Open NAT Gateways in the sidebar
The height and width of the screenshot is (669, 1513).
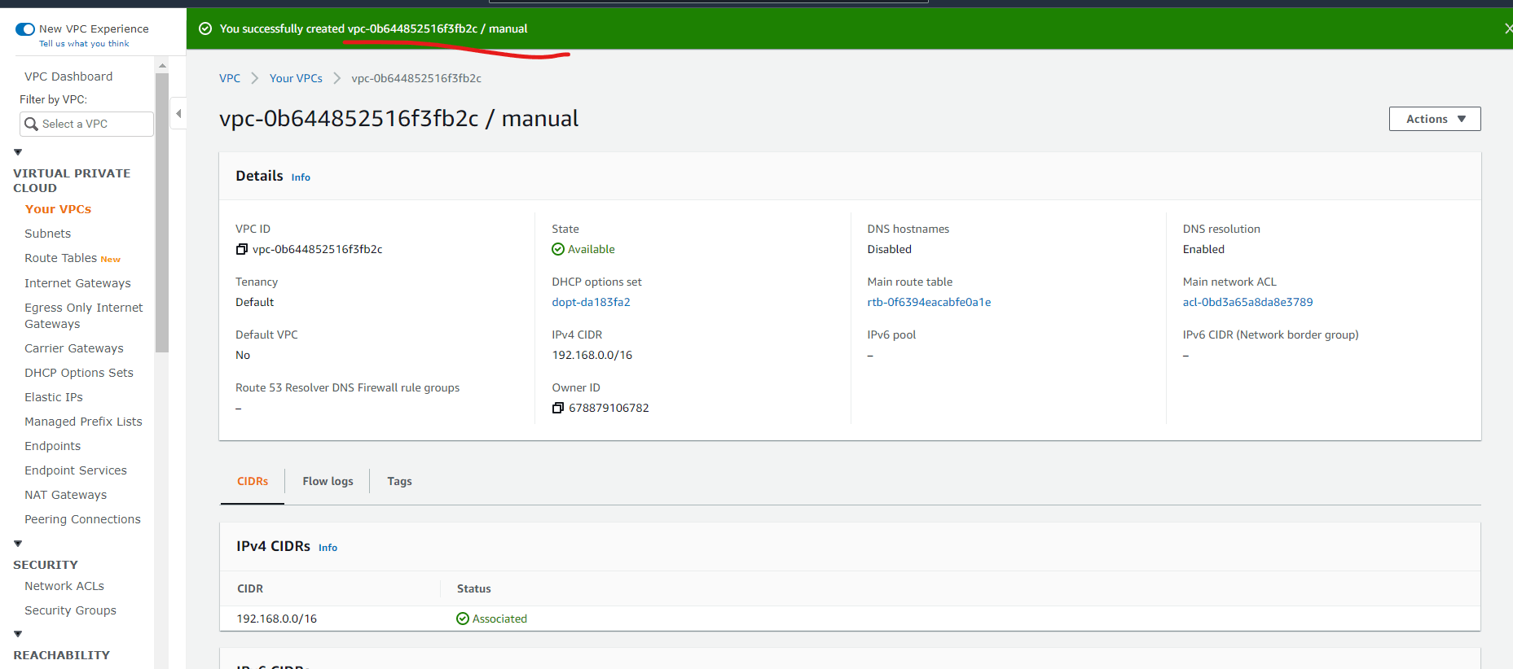click(65, 495)
